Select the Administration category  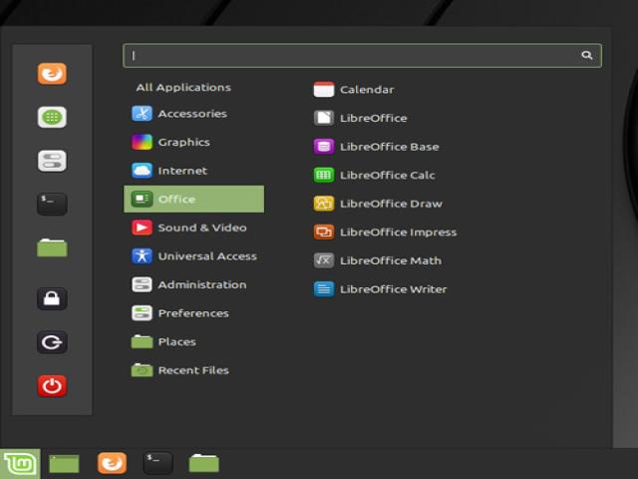point(194,284)
